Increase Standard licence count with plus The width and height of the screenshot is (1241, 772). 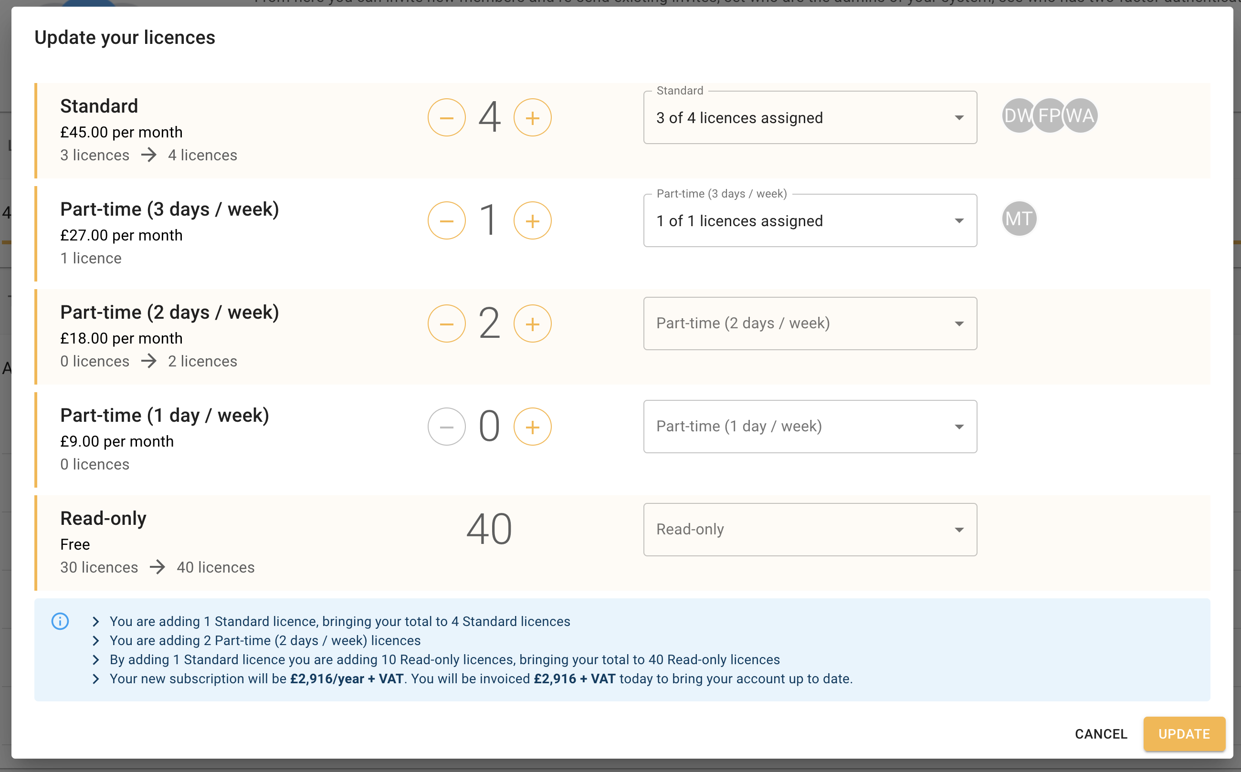point(532,118)
